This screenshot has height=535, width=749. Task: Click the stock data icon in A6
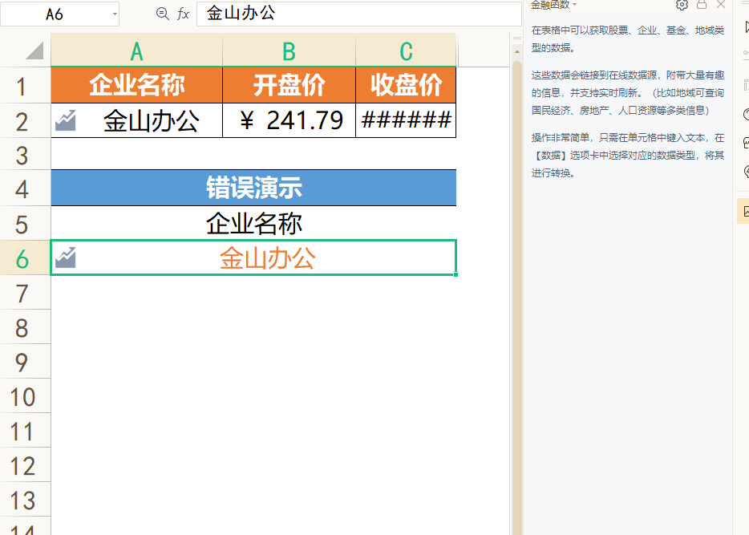(x=66, y=257)
